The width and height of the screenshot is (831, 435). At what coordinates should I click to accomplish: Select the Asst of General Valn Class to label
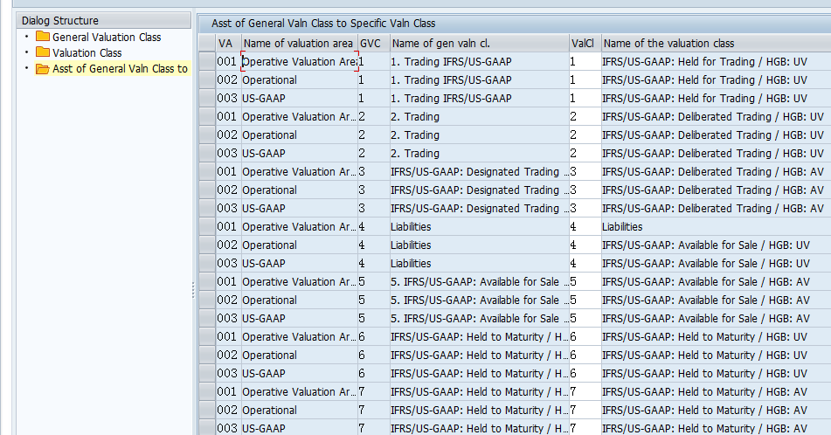(x=120, y=69)
